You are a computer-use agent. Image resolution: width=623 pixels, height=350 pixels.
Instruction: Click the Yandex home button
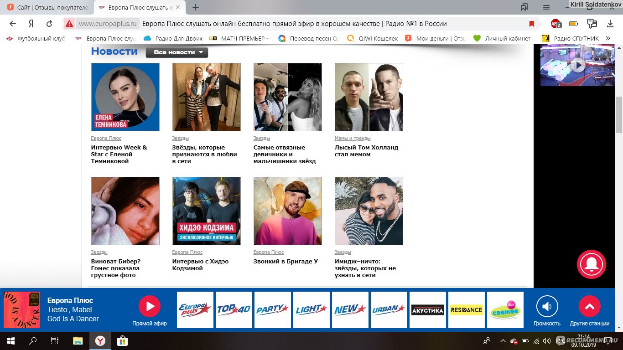[x=31, y=24]
